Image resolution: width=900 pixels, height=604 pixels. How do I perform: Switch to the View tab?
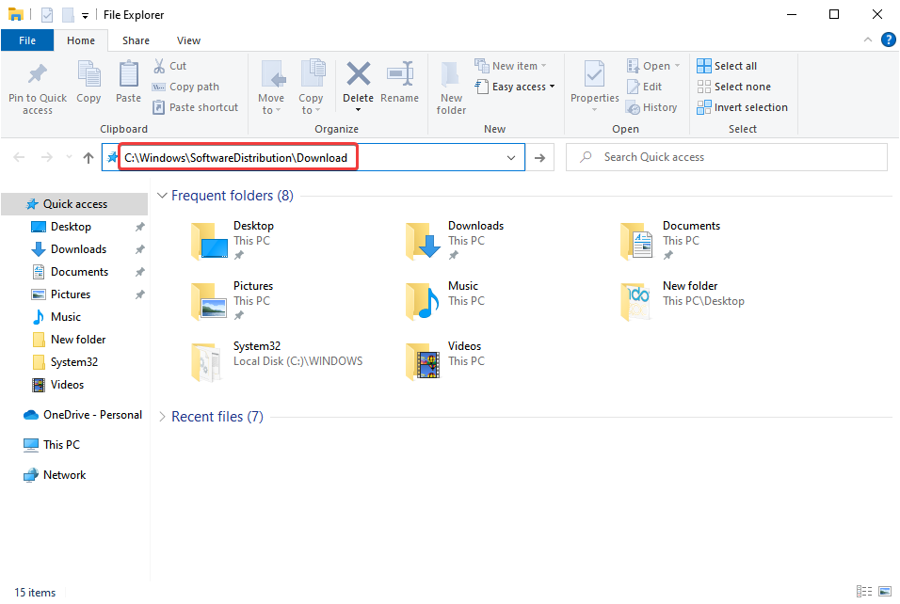coord(189,40)
